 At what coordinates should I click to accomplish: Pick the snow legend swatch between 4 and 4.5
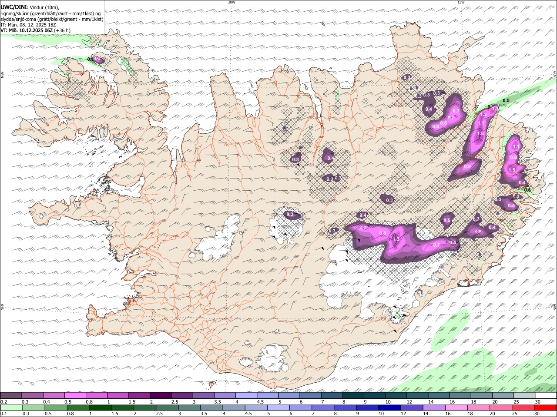tap(246, 395)
